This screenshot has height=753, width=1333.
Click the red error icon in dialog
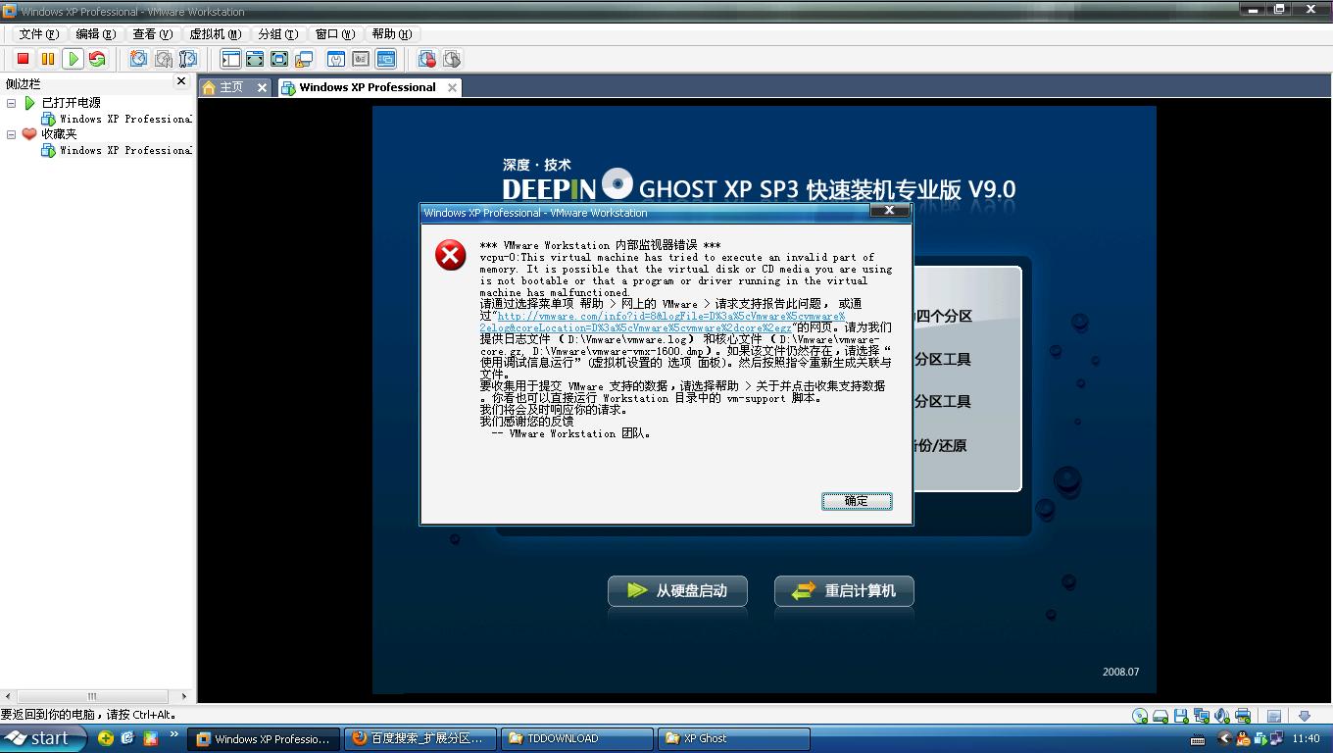451,256
